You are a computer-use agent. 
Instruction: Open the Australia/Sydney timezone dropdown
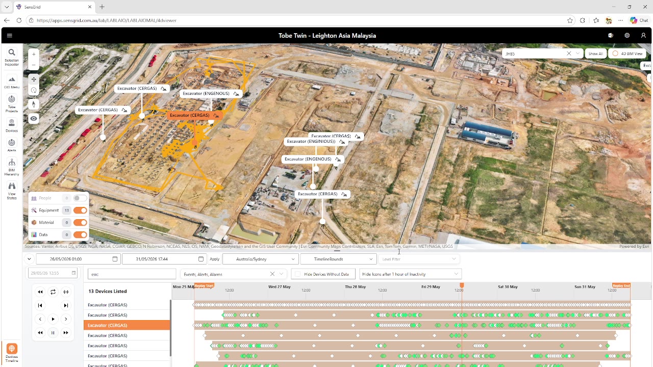(x=260, y=259)
